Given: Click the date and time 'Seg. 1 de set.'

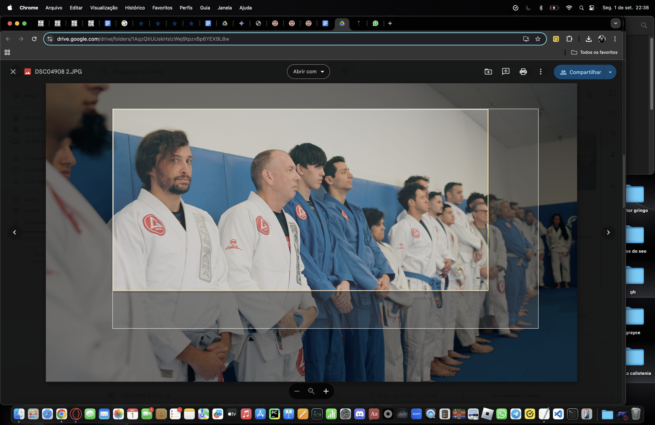Looking at the screenshot, I should [625, 8].
